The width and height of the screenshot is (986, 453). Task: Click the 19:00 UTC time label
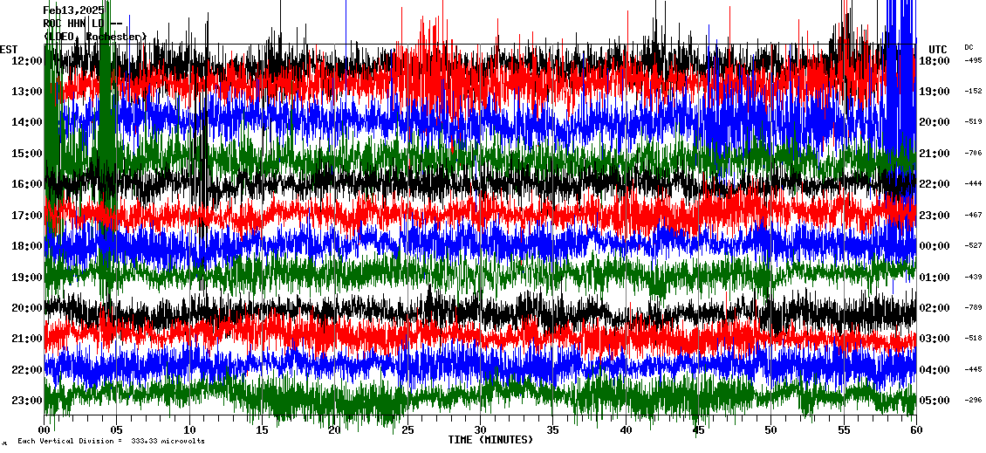click(935, 92)
